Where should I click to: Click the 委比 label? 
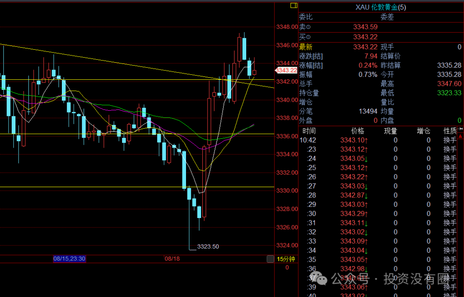coord(306,17)
